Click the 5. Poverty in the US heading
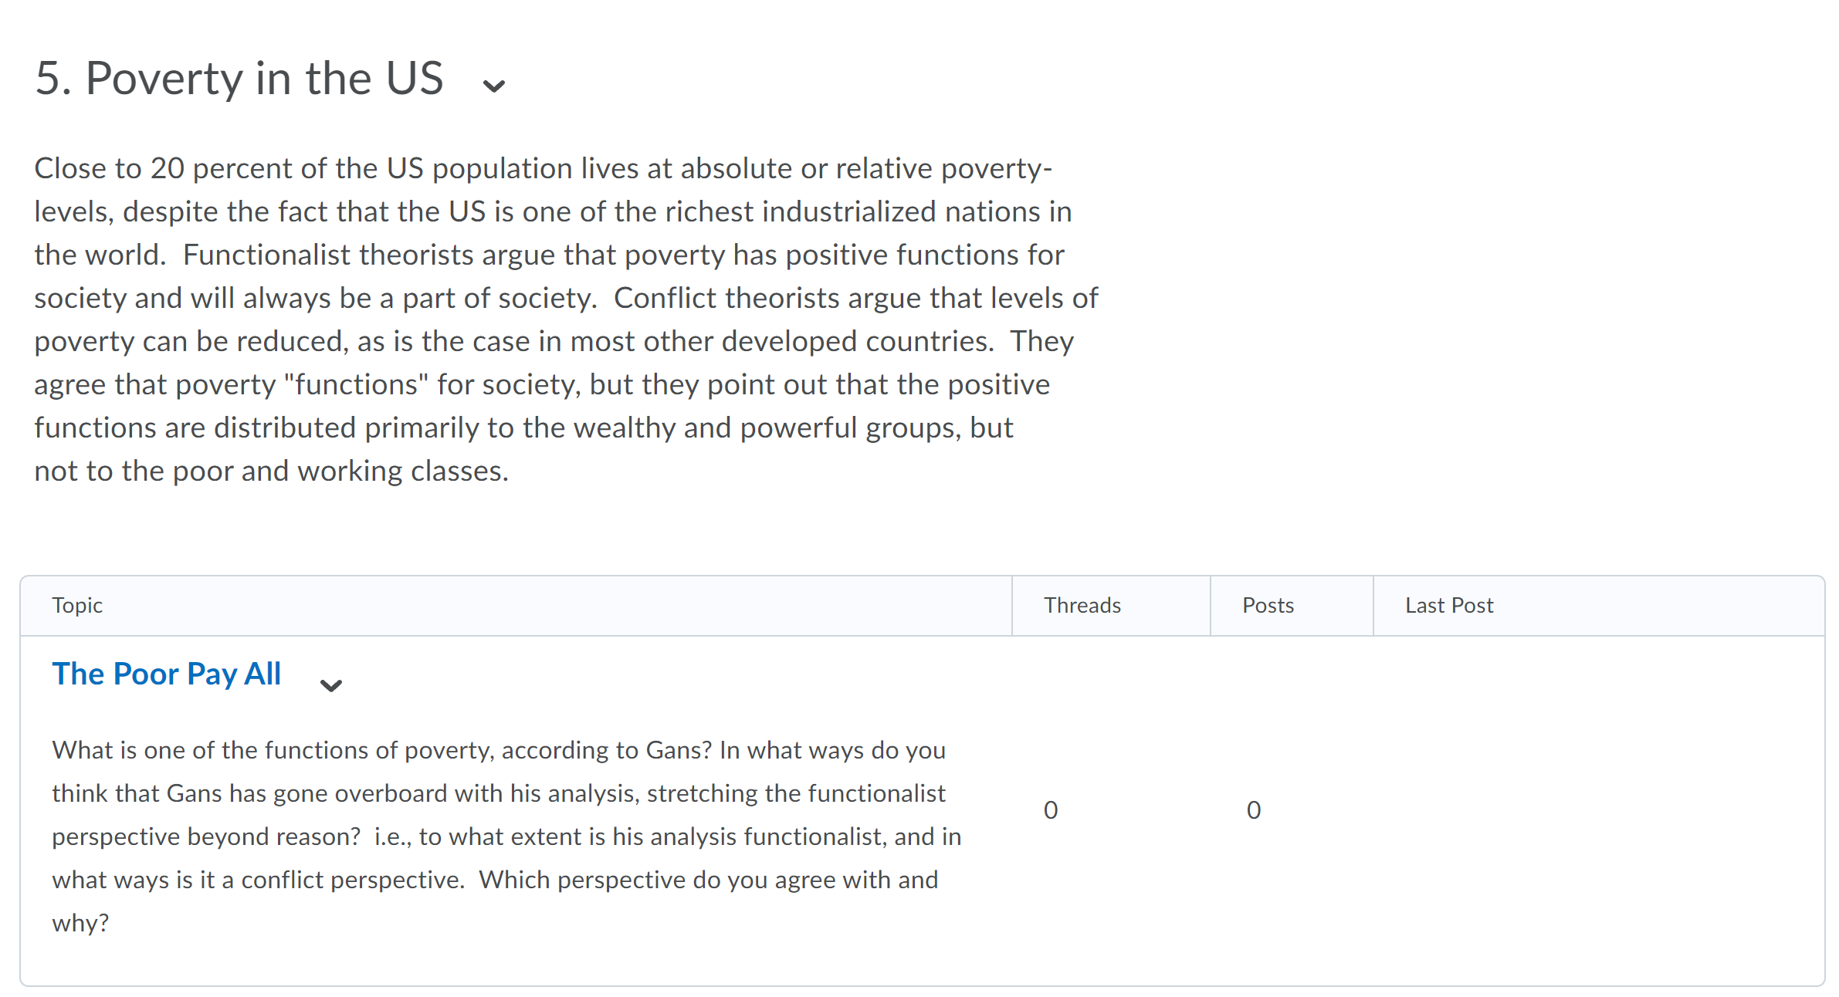The height and width of the screenshot is (997, 1839). coord(239,79)
